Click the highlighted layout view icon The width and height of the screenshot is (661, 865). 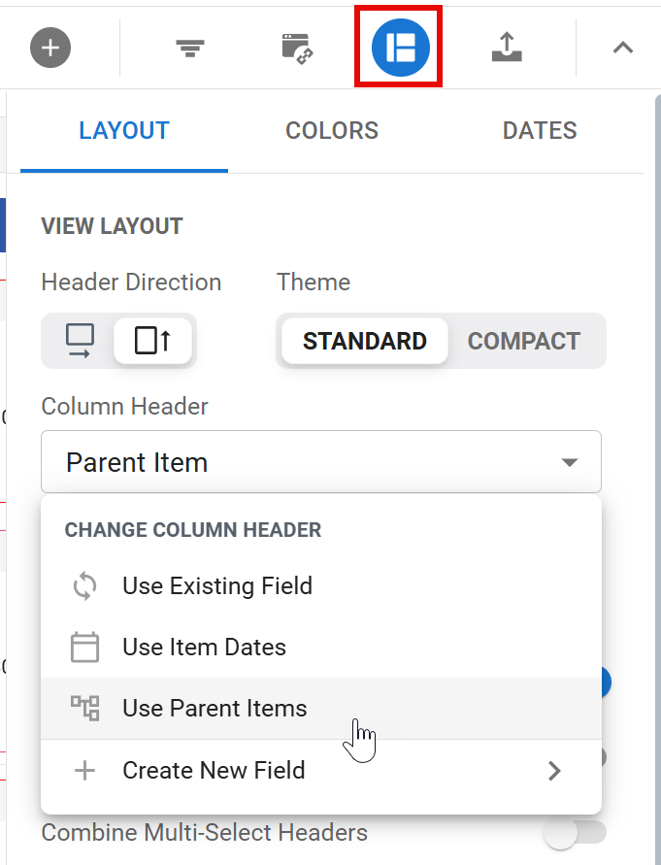point(398,47)
